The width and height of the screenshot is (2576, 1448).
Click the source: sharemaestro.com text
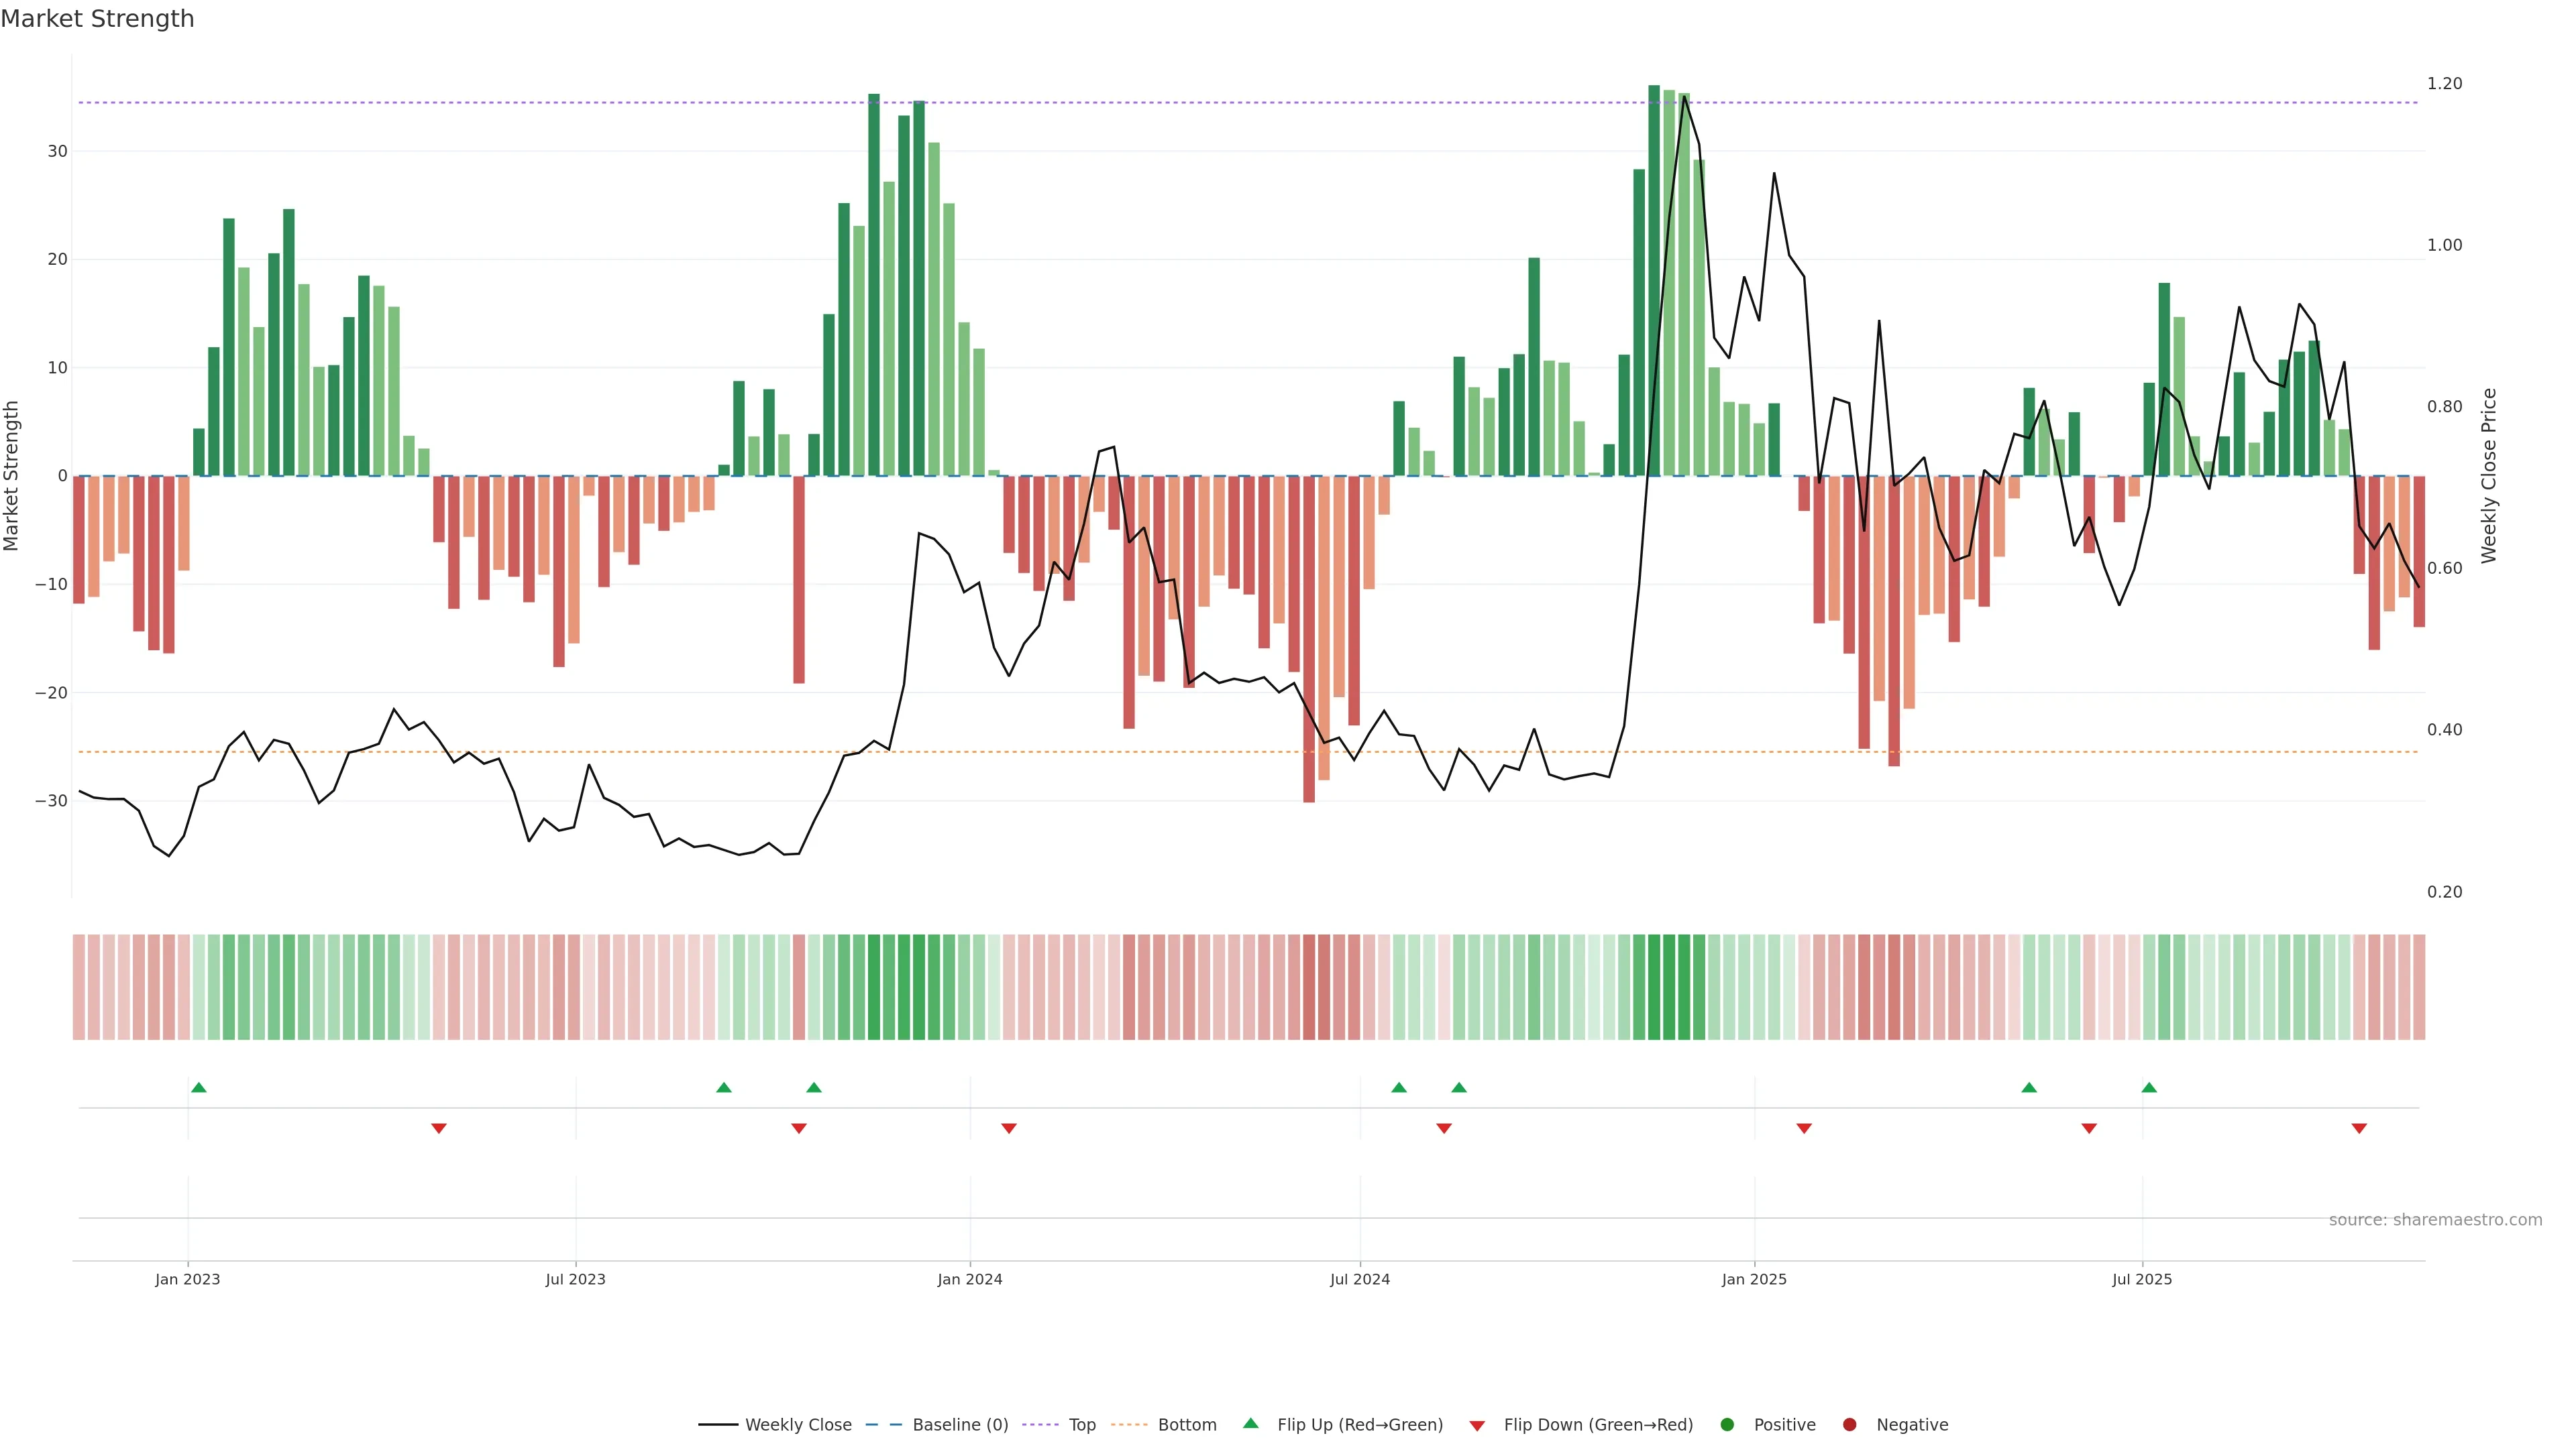(x=2435, y=1220)
